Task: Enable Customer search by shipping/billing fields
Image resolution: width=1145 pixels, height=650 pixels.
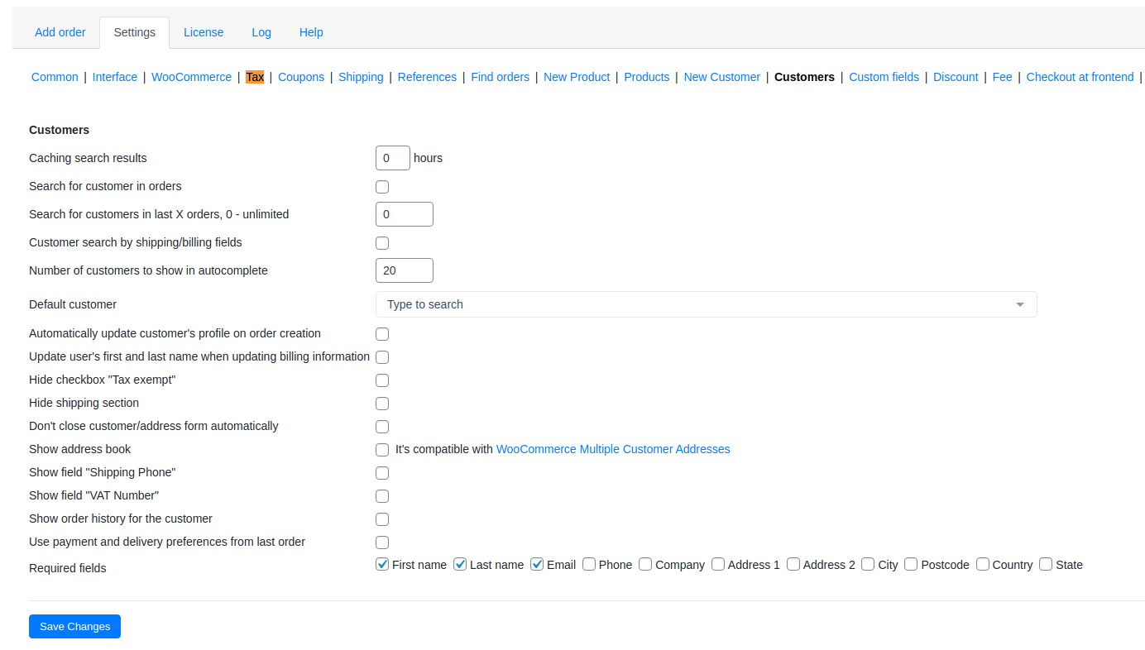Action: click(x=382, y=243)
